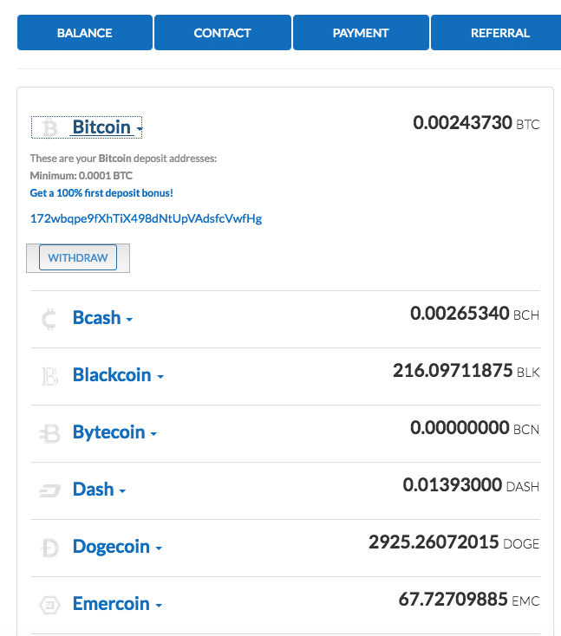Click the WITHDRAW button
Viewport: 561px width, 636px height.
pos(78,257)
